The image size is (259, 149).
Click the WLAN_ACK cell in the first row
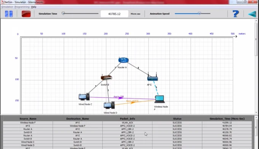[127, 123]
